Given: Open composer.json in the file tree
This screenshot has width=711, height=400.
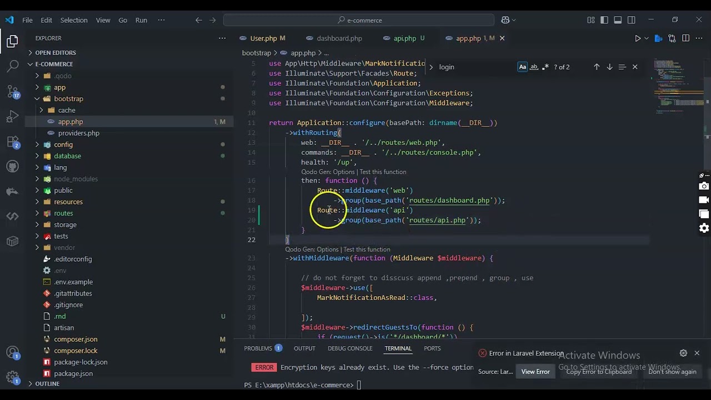Looking at the screenshot, I should 76,339.
